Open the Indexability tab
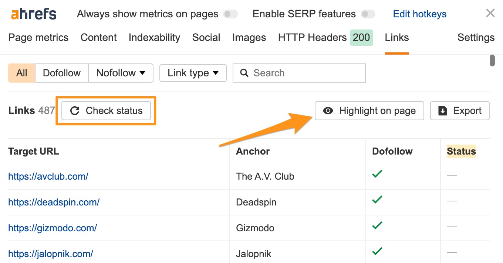503x263 pixels. 154,37
